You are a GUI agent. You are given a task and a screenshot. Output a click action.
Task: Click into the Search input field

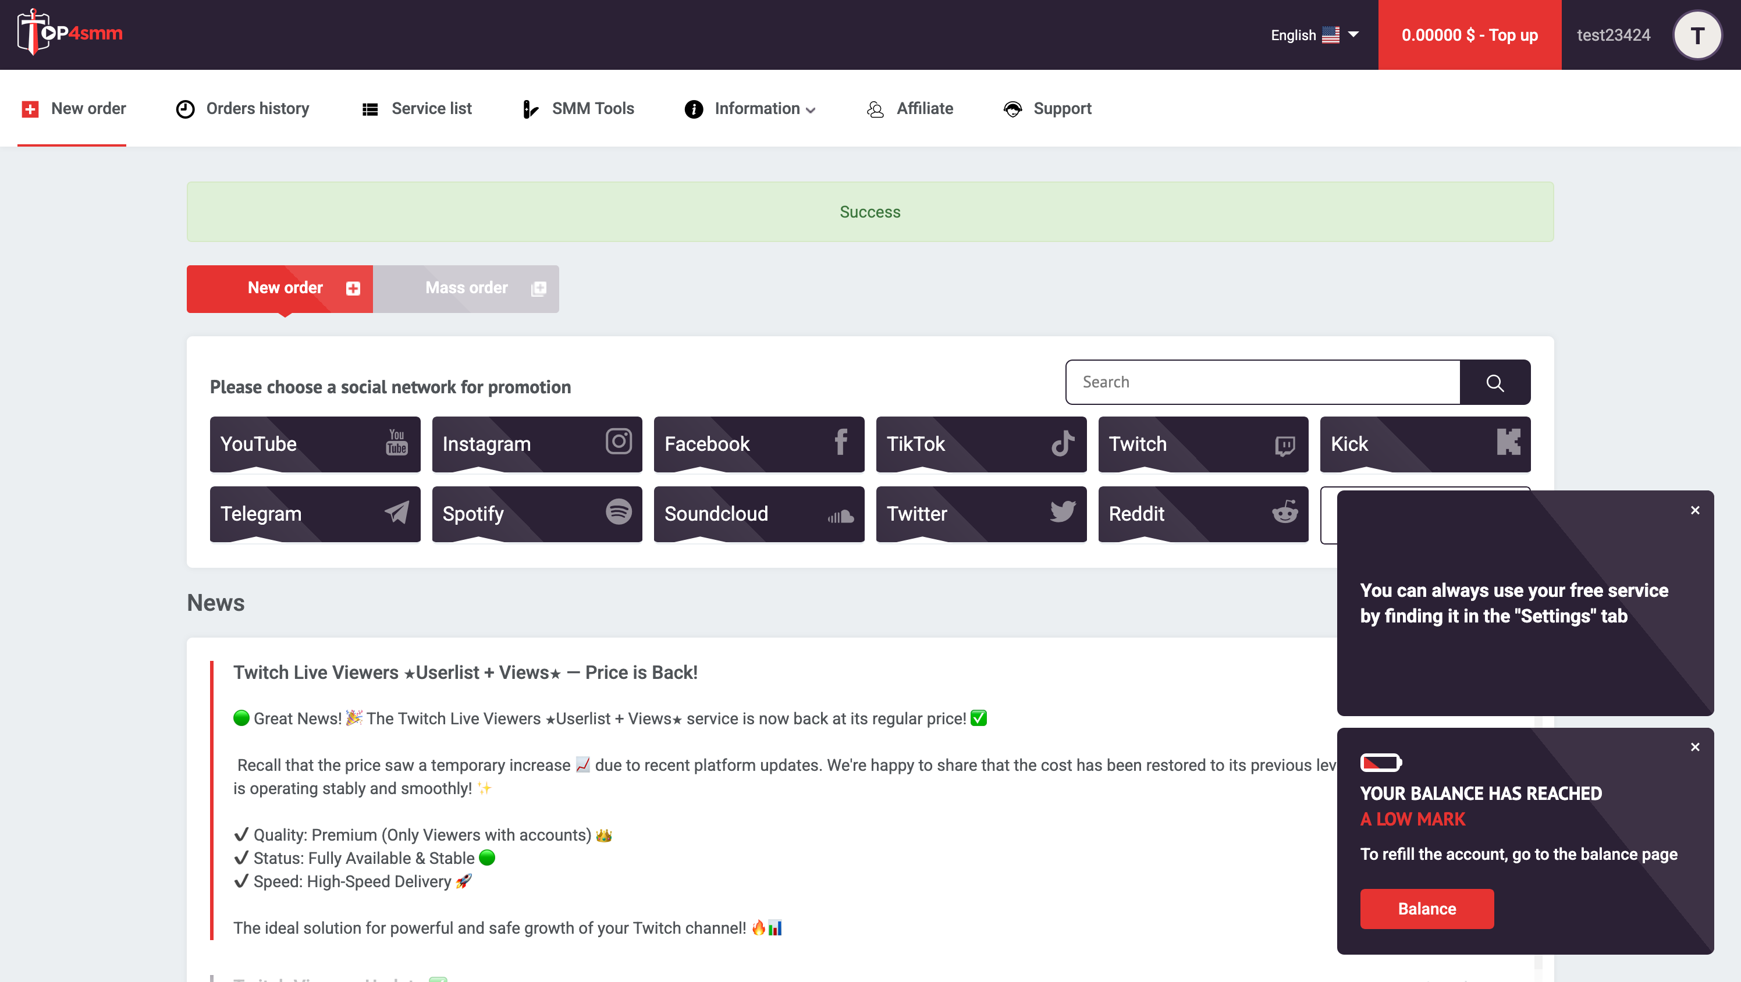point(1263,383)
